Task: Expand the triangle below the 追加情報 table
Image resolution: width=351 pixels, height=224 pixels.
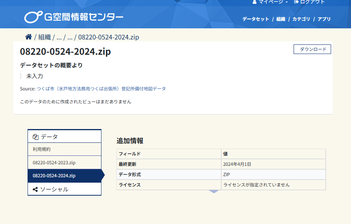Action: pyautogui.click(x=214, y=191)
